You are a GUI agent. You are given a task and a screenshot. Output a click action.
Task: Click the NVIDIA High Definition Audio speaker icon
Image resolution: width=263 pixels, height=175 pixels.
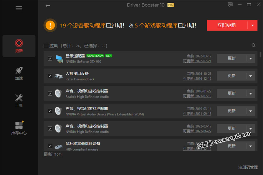58,128
